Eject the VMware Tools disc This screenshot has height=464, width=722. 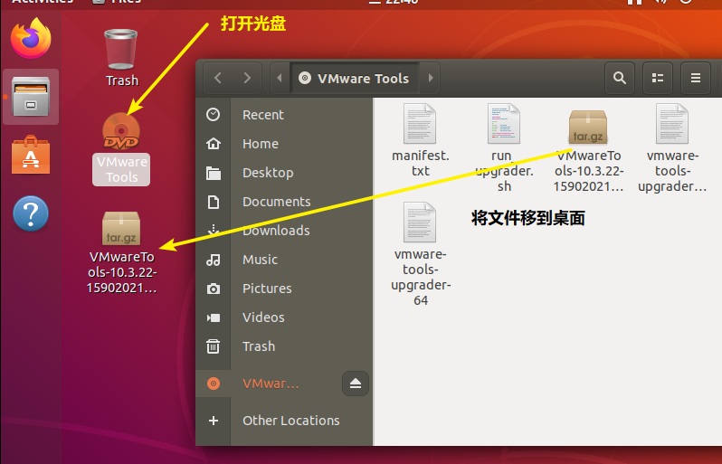(356, 384)
